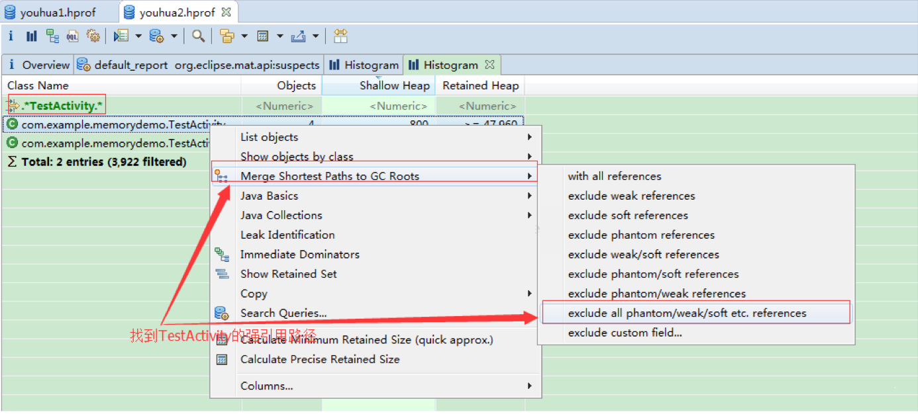Viewport: 918px width, 414px height.
Task: Click the compare tables toolbar icon
Action: click(340, 36)
